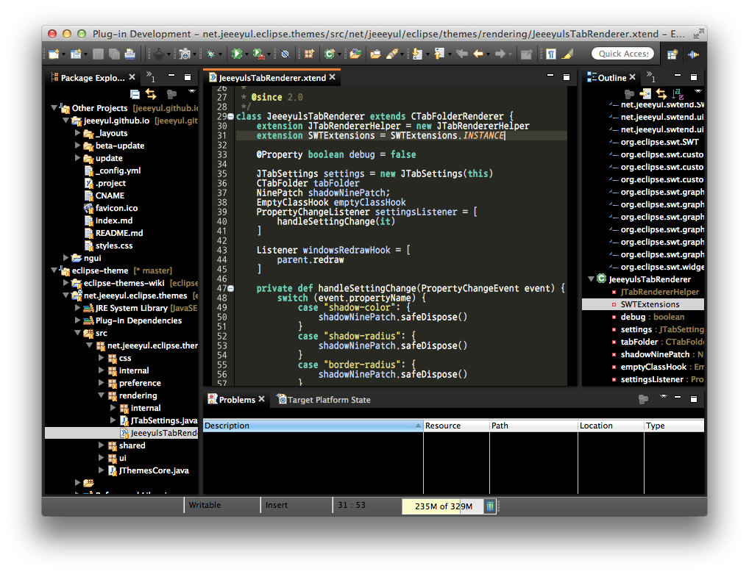Run the garbage collector trash icon
The width and height of the screenshot is (749, 574).
click(x=490, y=506)
